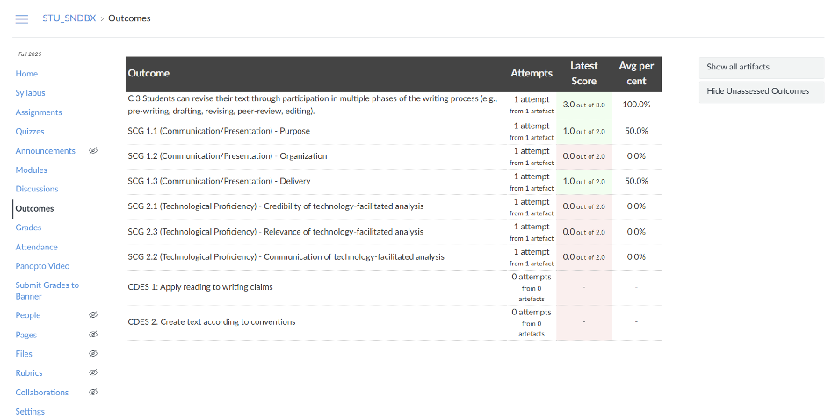Viewport: 825px width, 419px height.
Task: Click the hidden-eye icon beside People
Action: point(93,315)
